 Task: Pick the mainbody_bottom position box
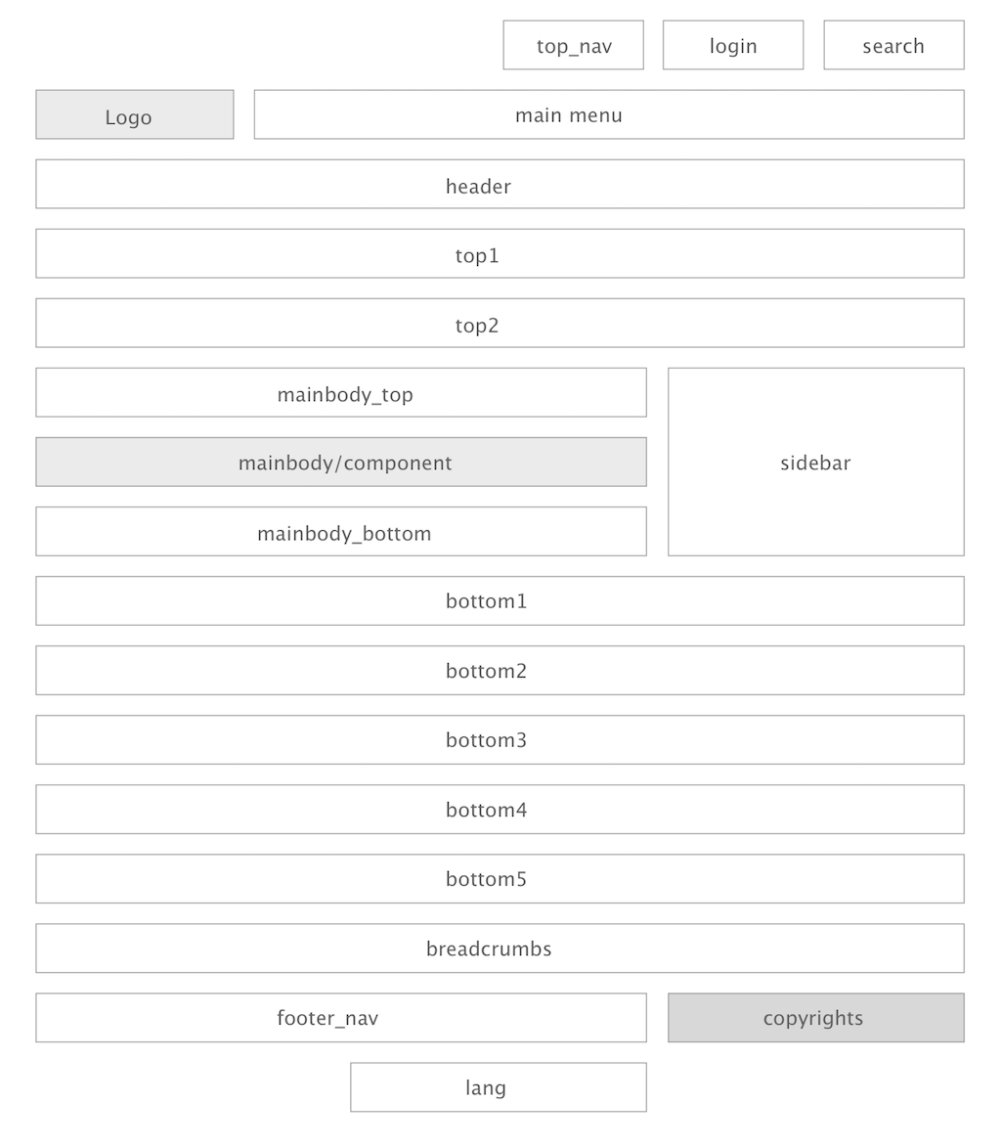pos(341,531)
